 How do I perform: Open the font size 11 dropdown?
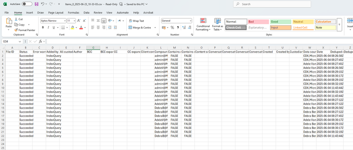pyautogui.click(x=74, y=21)
